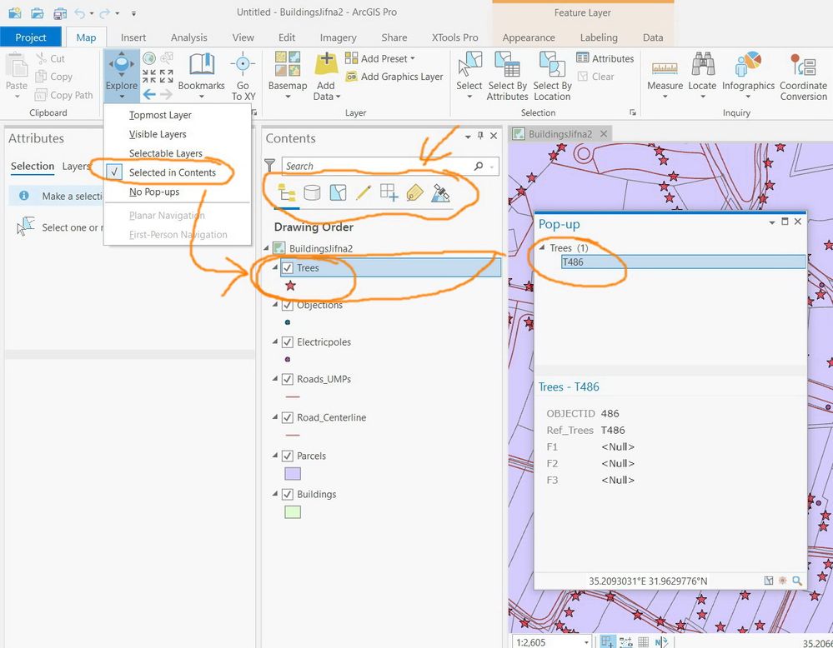Image resolution: width=833 pixels, height=648 pixels.
Task: Open the Insert ribbon tab
Action: point(133,37)
